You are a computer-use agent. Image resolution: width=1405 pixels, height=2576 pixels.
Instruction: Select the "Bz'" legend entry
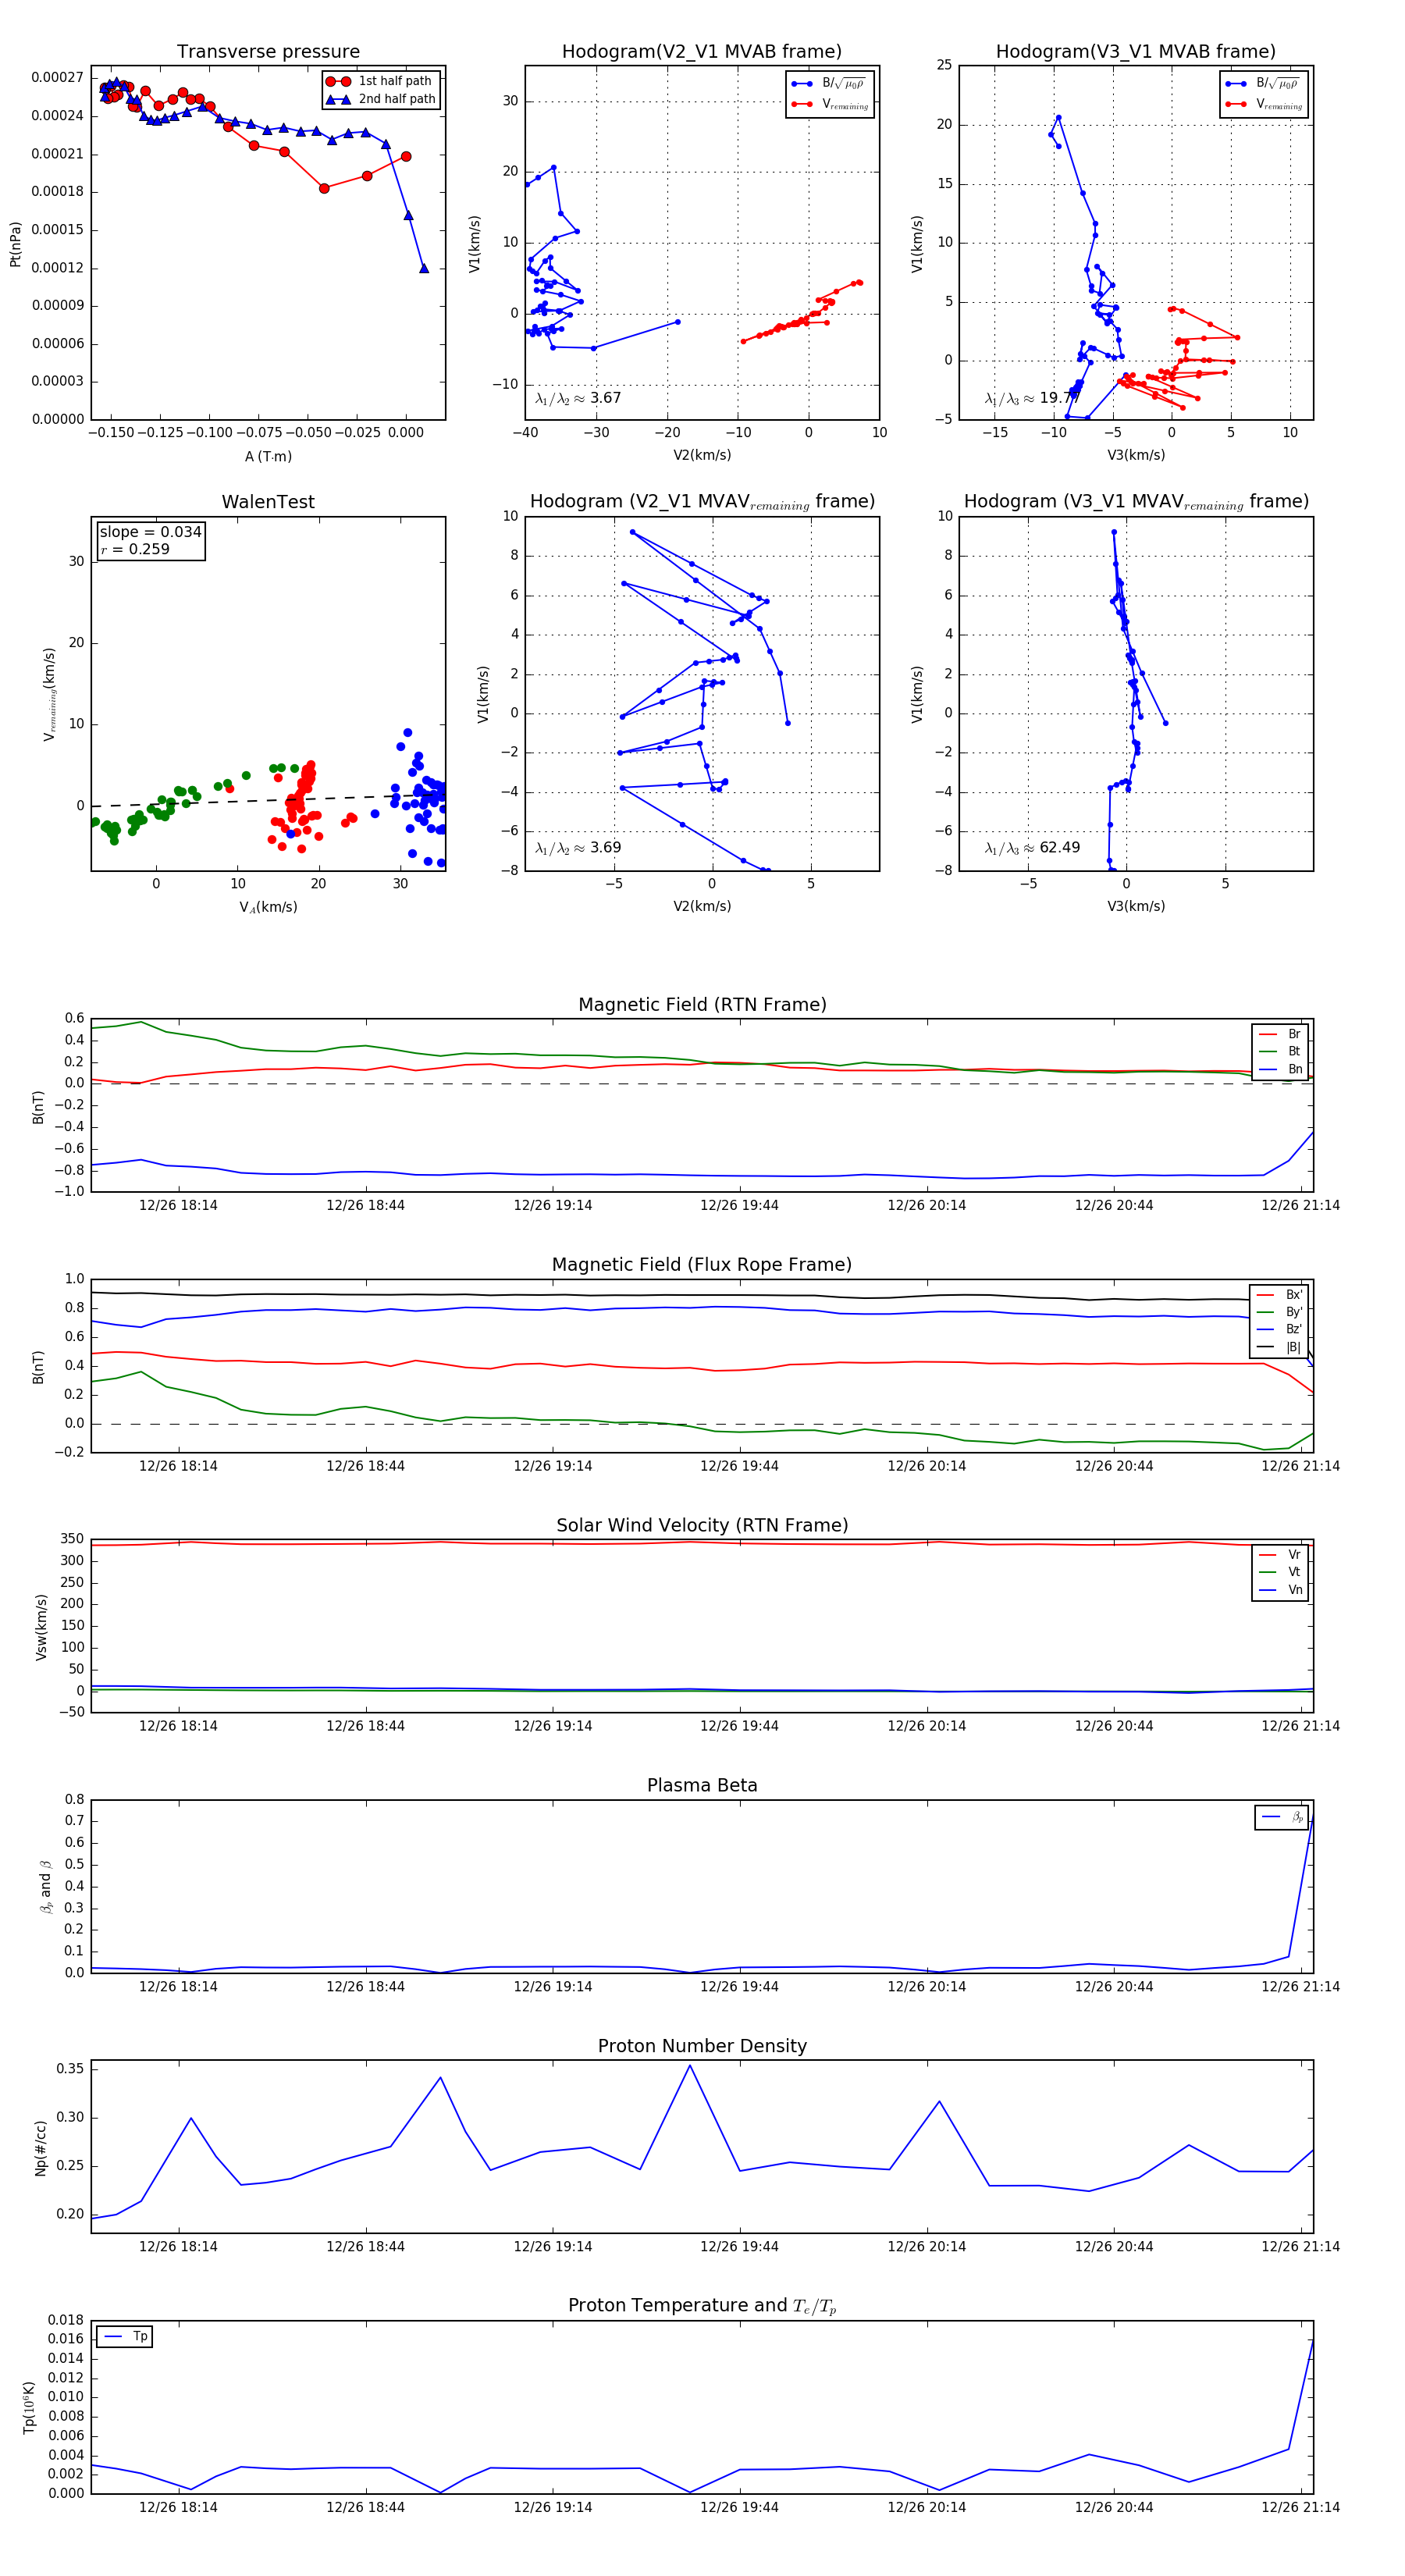(1279, 1329)
